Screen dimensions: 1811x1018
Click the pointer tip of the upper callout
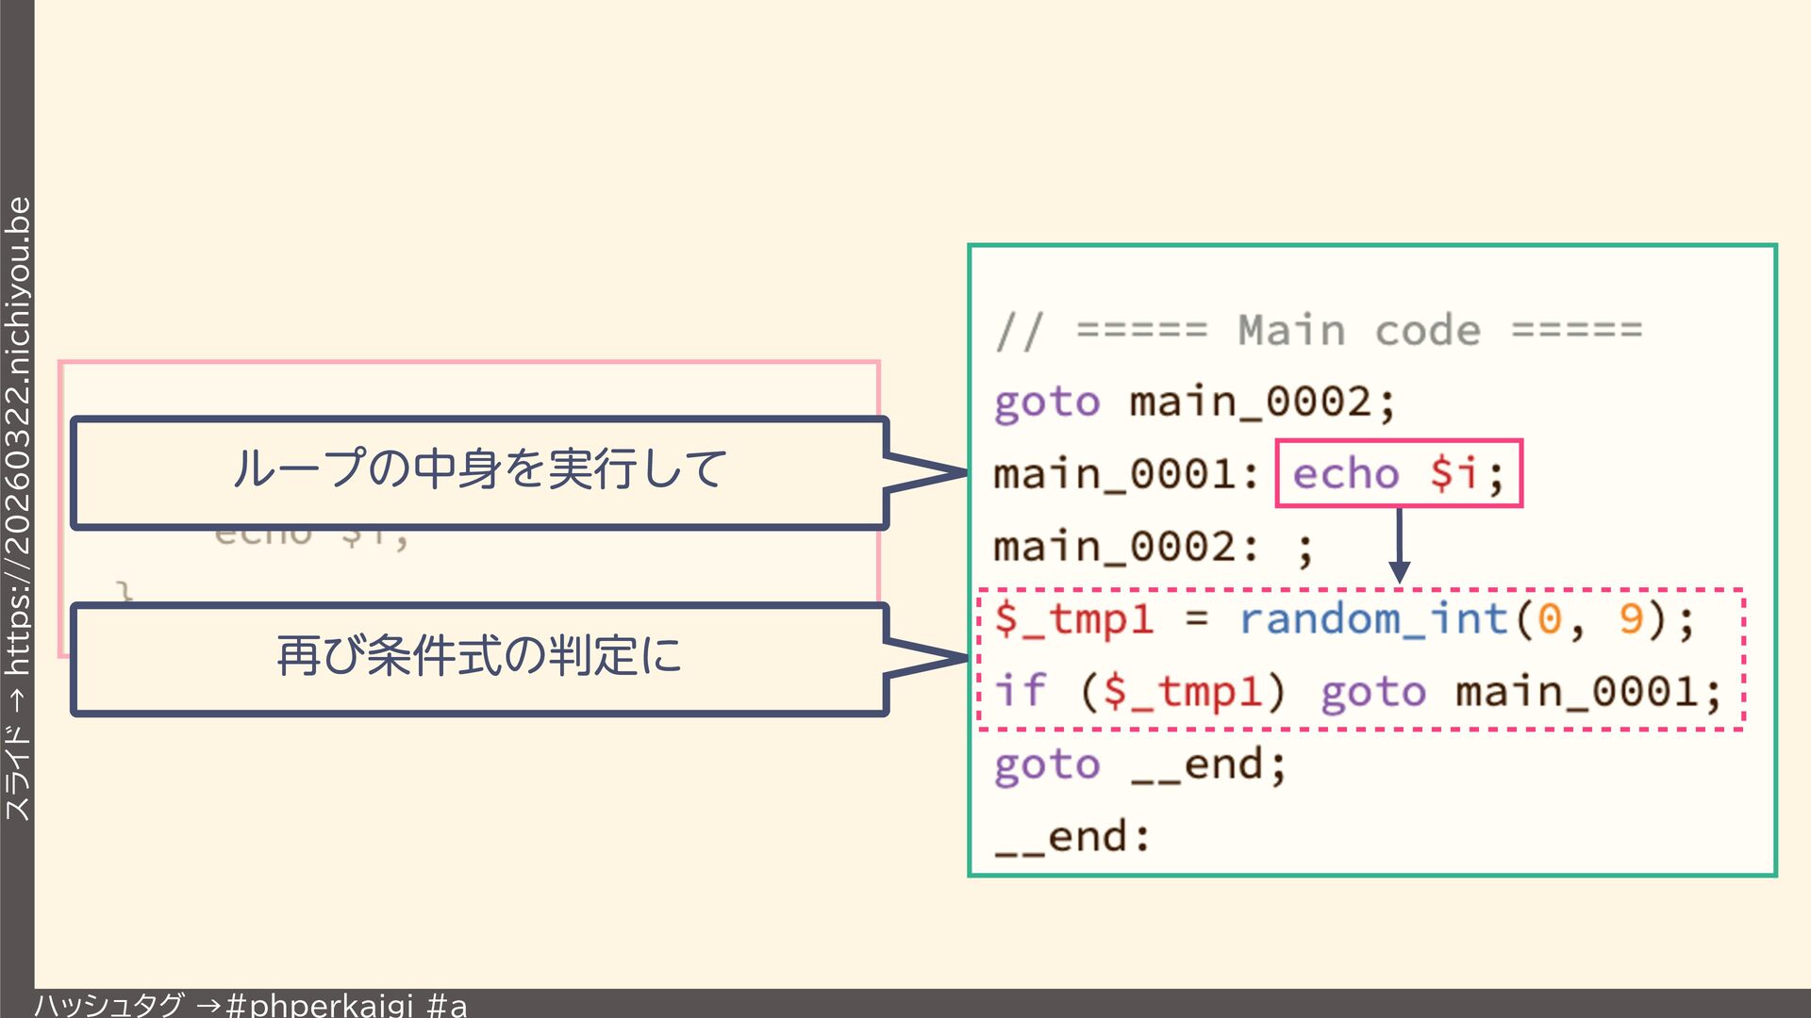click(x=962, y=472)
